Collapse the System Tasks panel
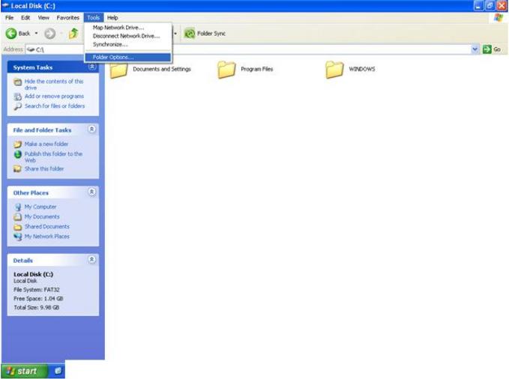 coord(91,67)
